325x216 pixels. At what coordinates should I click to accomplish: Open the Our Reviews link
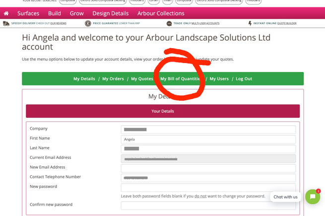pyautogui.click(x=58, y=23)
